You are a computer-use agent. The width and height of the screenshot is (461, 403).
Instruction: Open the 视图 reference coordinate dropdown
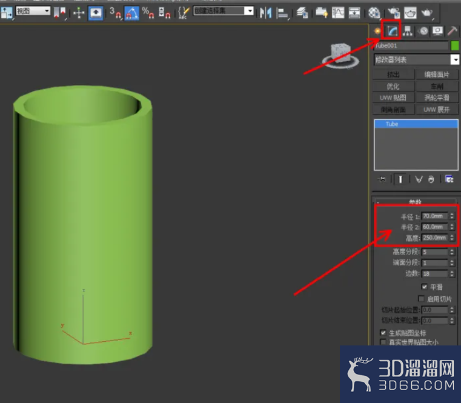pyautogui.click(x=33, y=11)
